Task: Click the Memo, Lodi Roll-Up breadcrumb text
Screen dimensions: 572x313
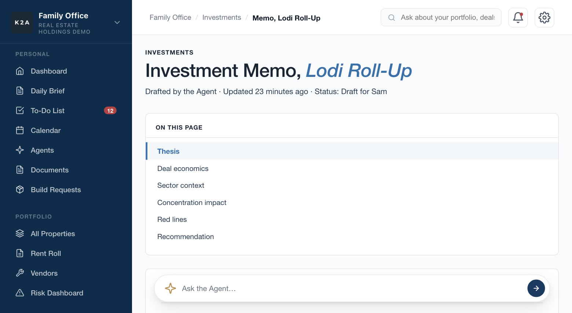Action: (x=286, y=18)
